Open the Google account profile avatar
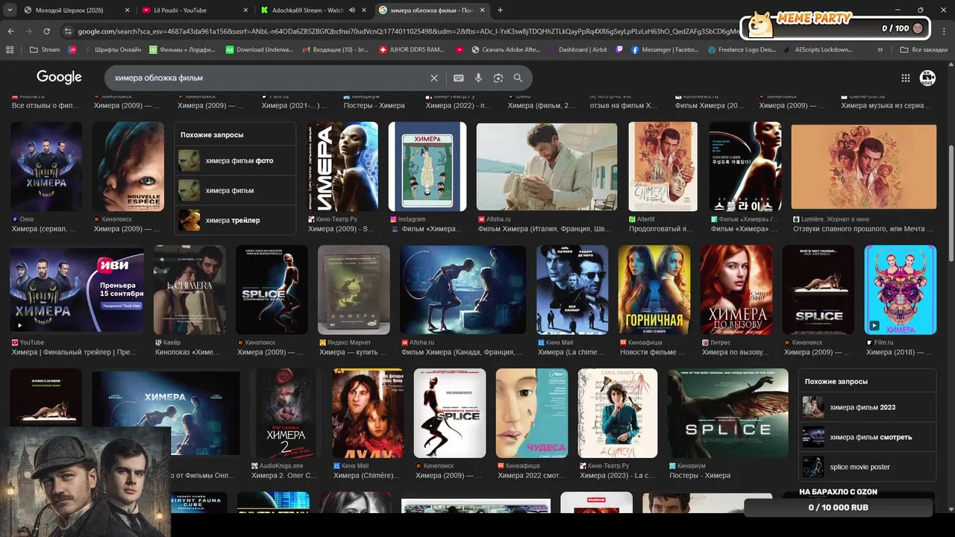Viewport: 955px width, 537px height. point(927,78)
